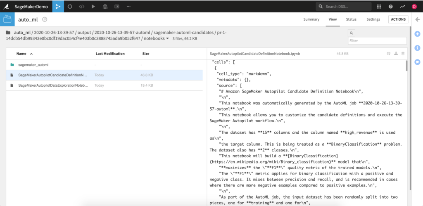
Task: Switch to the Summary tab
Action: (x=311, y=19)
